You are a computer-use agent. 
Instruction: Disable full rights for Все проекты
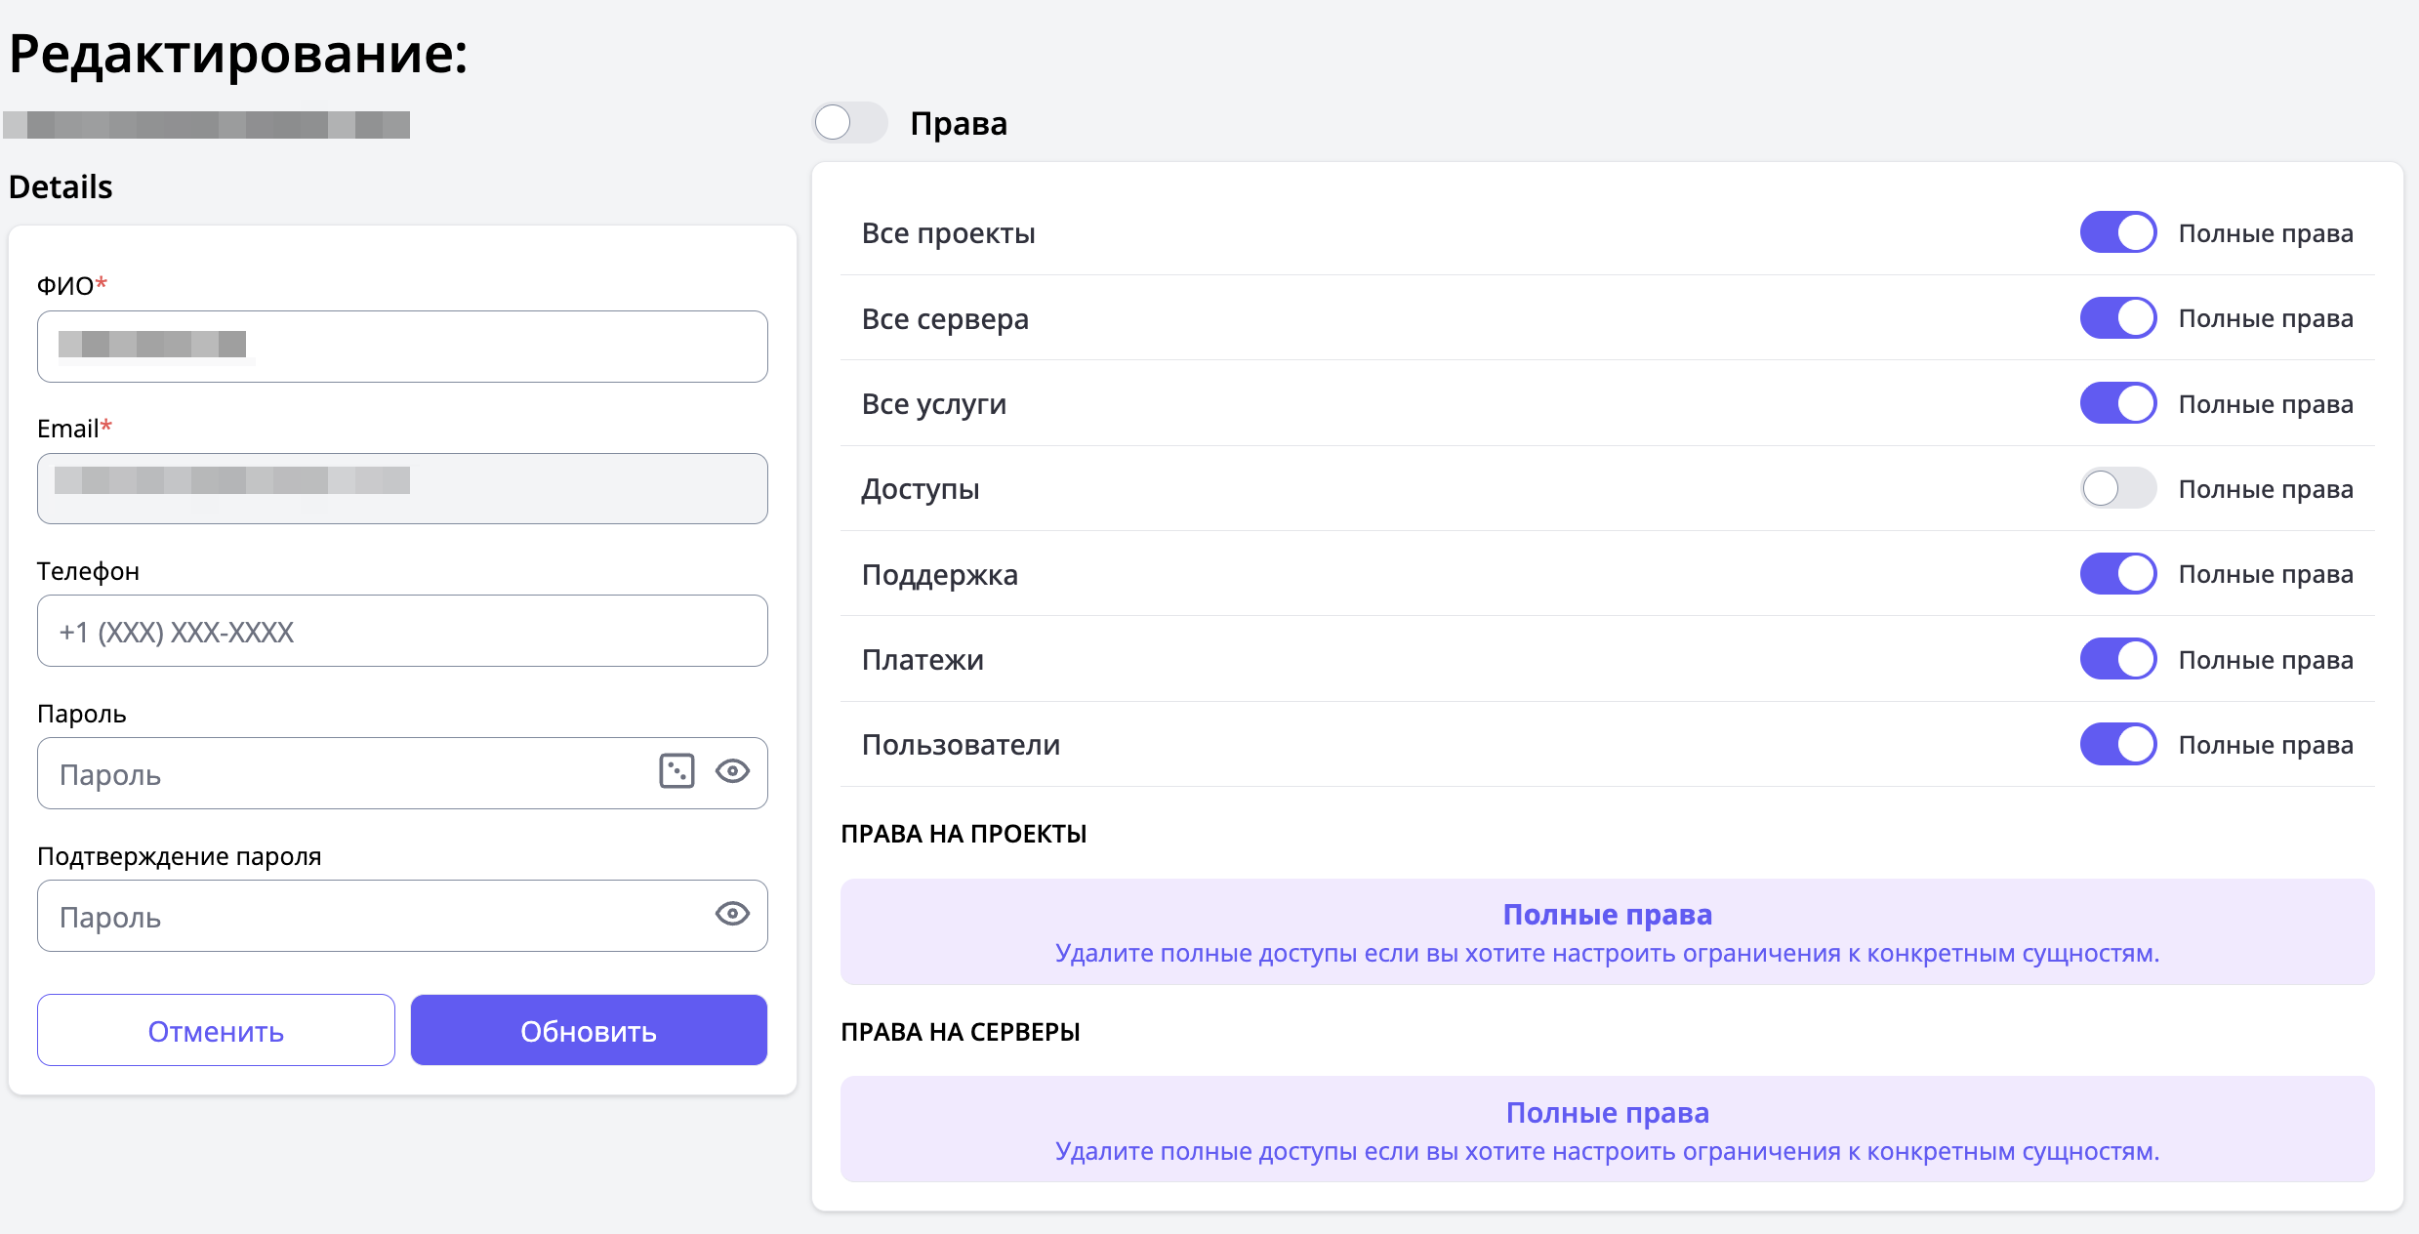[2117, 232]
